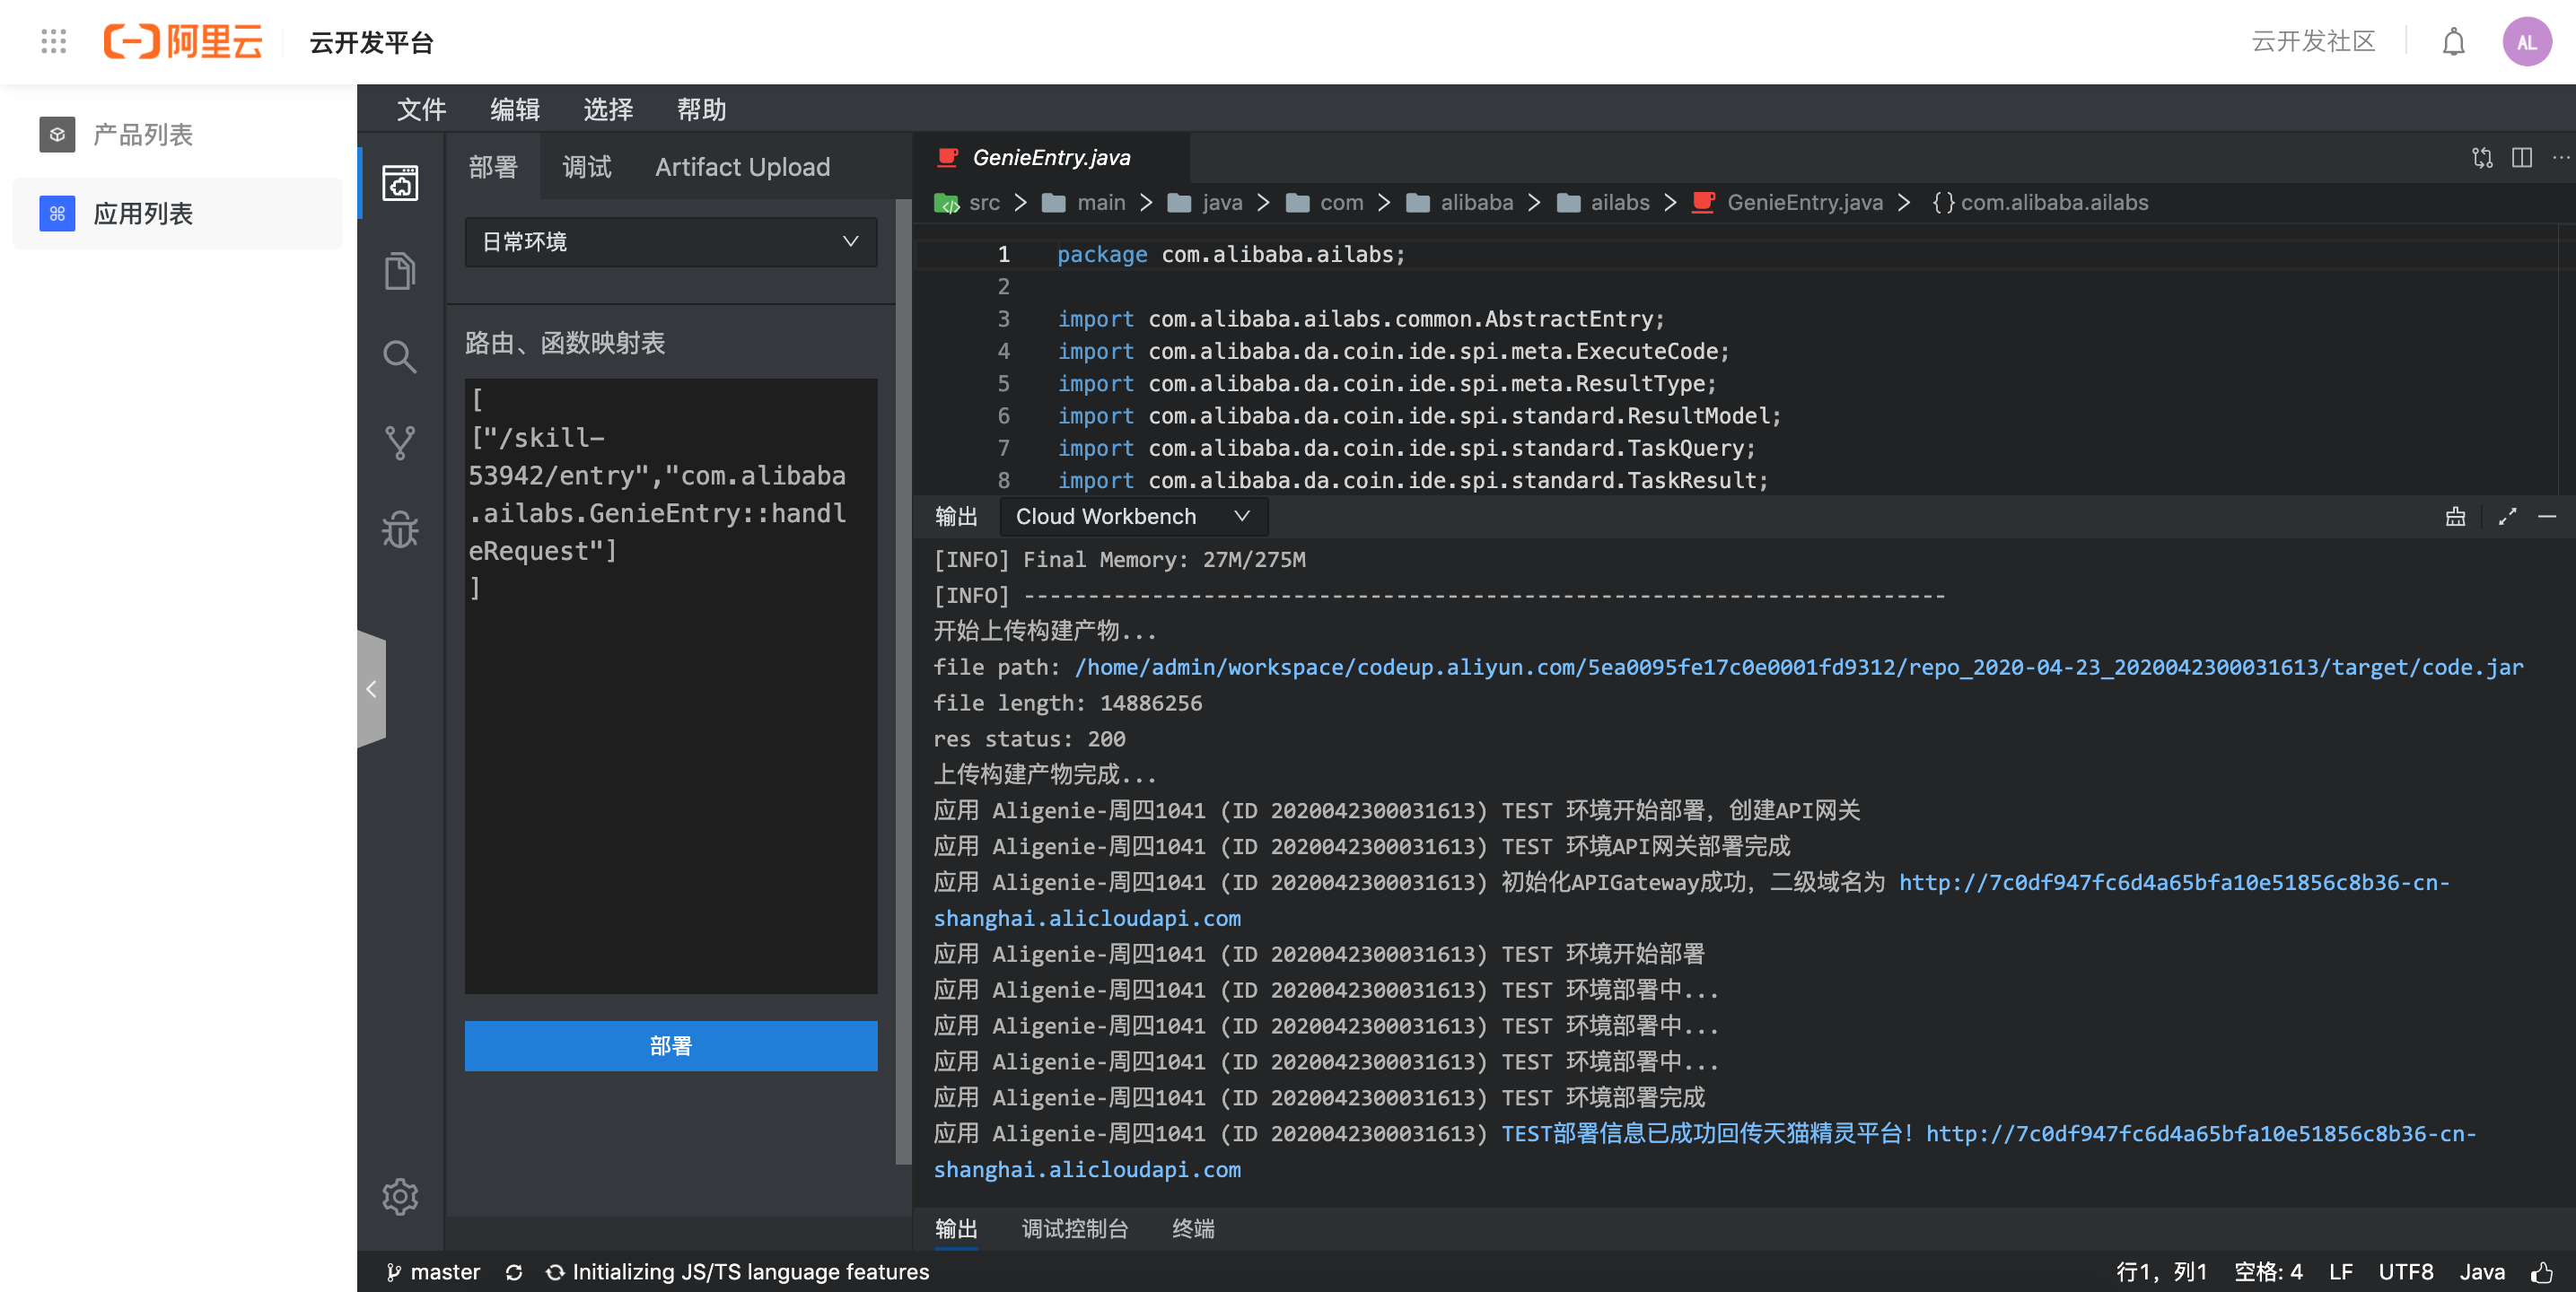The width and height of the screenshot is (2576, 1292).
Task: Open the AL user avatar menu
Action: [2526, 42]
